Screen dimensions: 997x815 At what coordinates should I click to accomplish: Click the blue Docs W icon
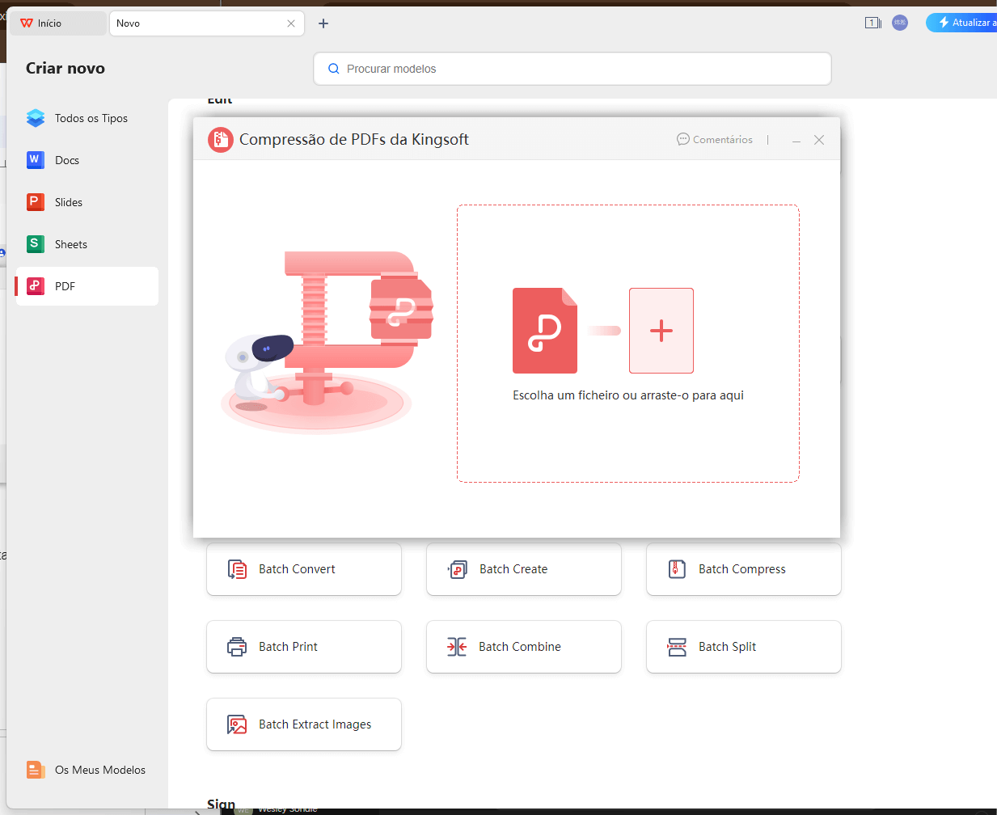36,160
